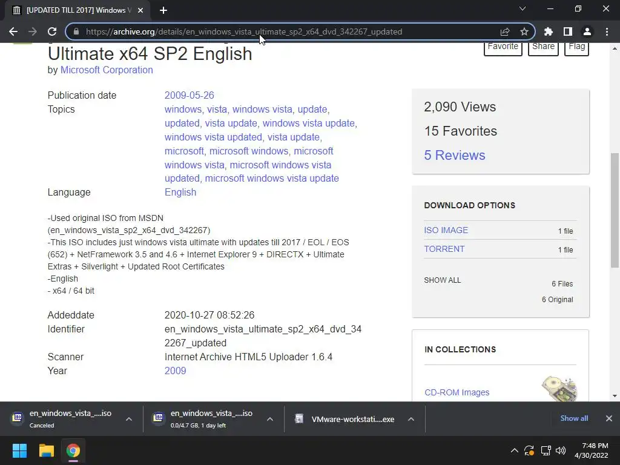Download the ISO IMAGE option
This screenshot has height=465, width=620.
click(x=446, y=230)
